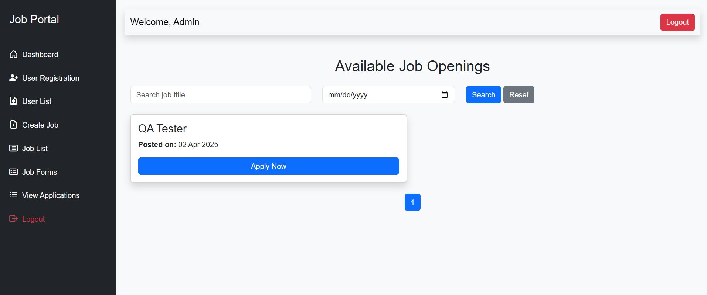Viewport: 707px width, 295px height.
Task: Click Apply Now for QA Tester
Action: pyautogui.click(x=268, y=166)
